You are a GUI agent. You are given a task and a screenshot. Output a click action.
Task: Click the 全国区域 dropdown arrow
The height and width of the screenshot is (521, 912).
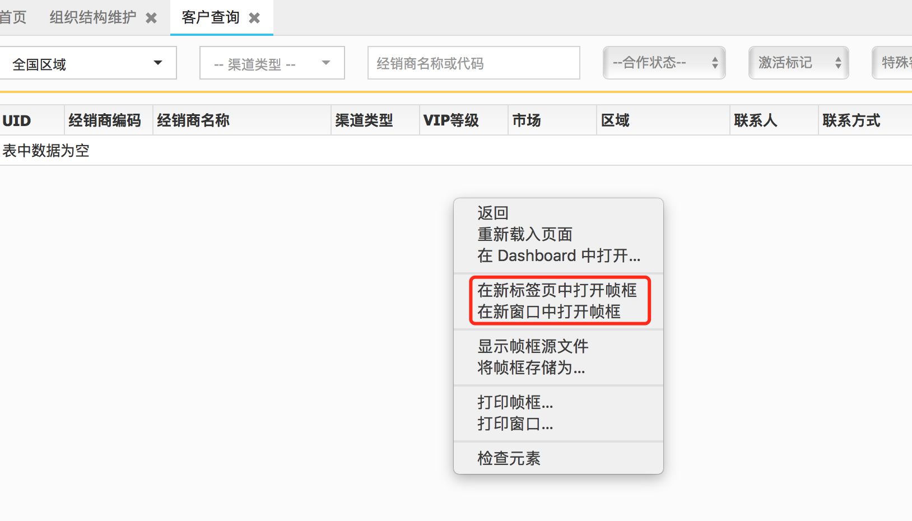tap(159, 63)
